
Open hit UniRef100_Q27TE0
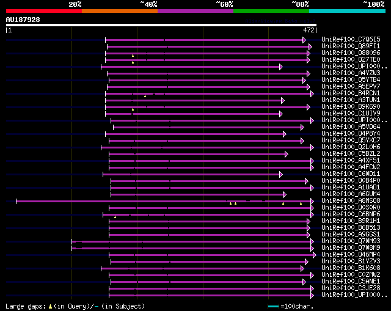click(351, 59)
